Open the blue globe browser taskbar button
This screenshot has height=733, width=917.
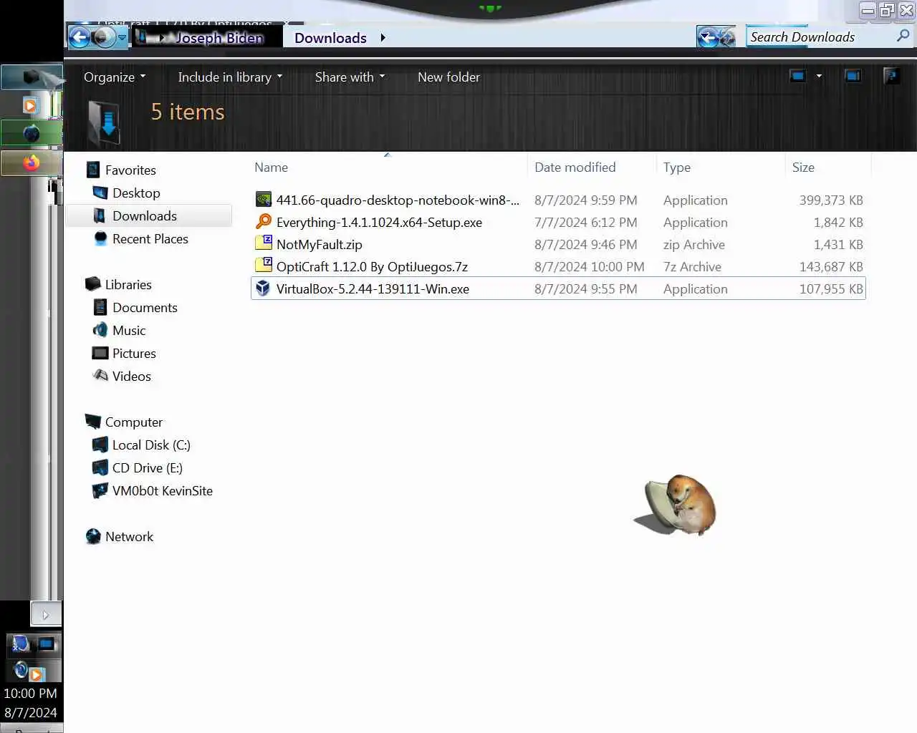tap(32, 133)
